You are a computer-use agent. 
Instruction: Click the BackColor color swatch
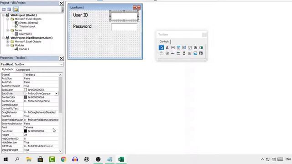[x=26, y=90]
